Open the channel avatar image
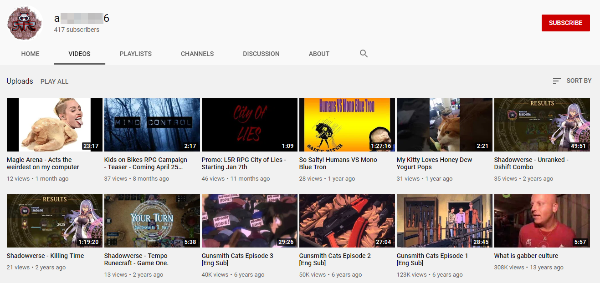 pos(25,23)
